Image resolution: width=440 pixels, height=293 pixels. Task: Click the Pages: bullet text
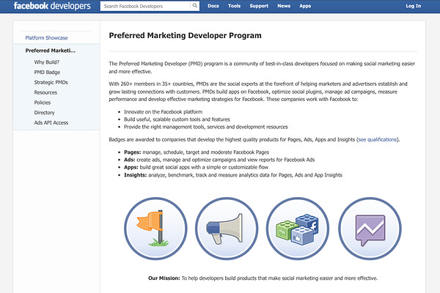coord(197,152)
